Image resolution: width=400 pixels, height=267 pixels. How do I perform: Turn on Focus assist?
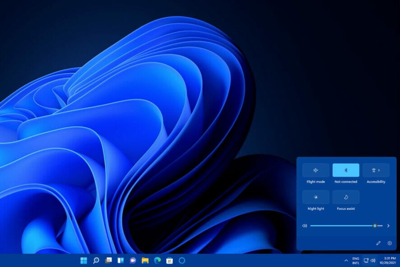(346, 197)
